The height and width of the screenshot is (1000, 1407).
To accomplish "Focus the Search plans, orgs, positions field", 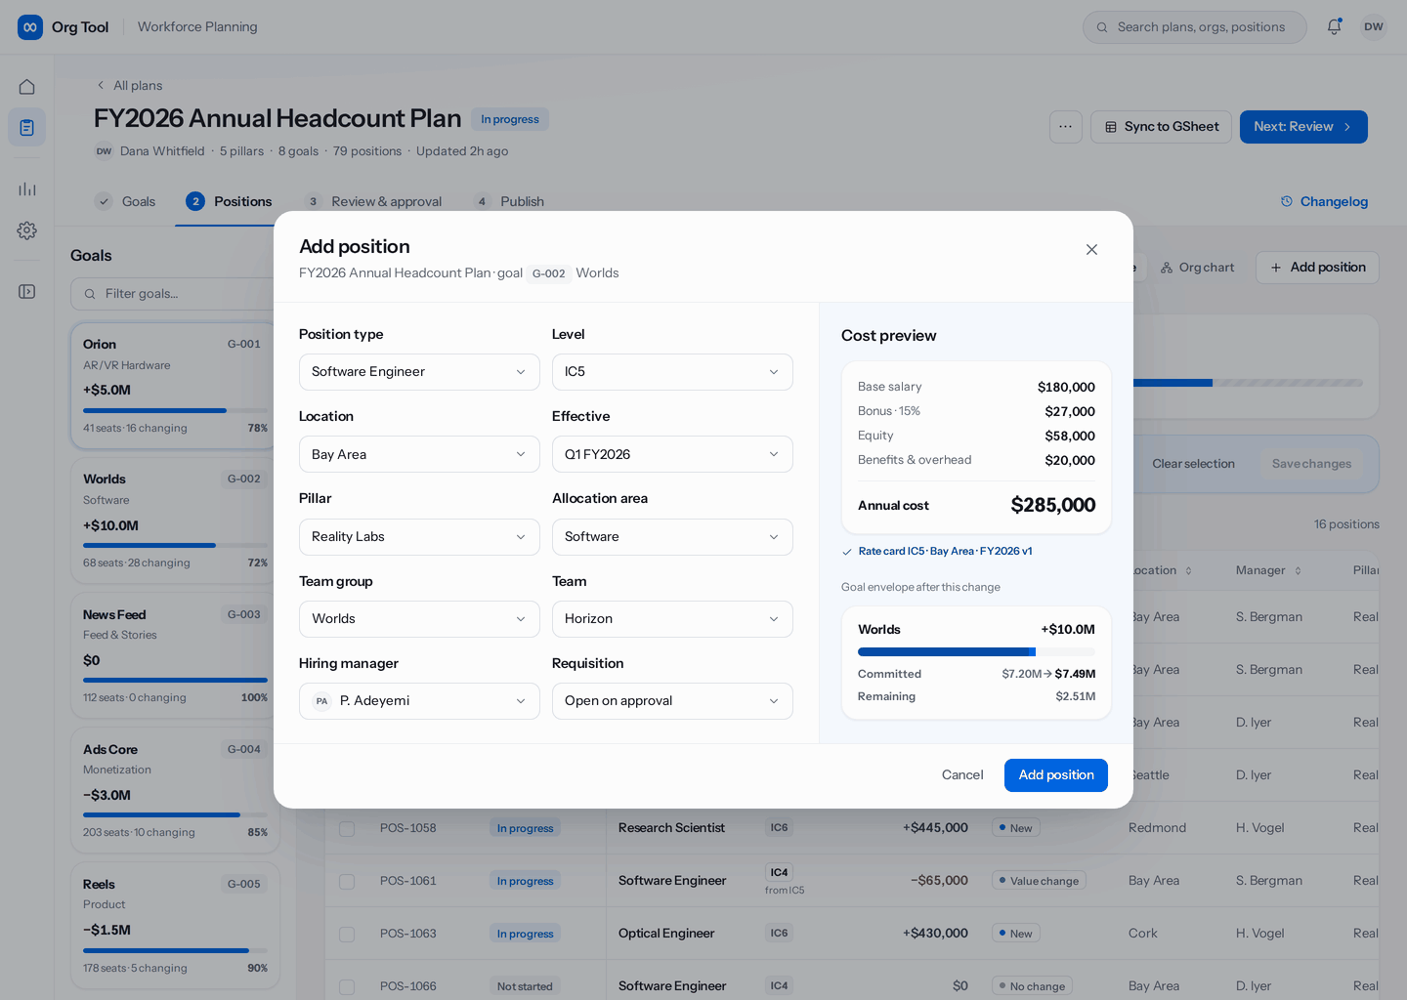I will point(1194,27).
